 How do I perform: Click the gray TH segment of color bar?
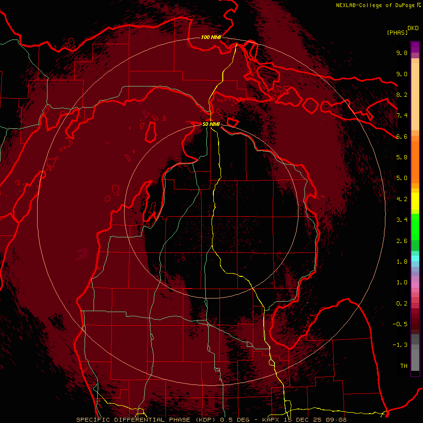click(415, 360)
